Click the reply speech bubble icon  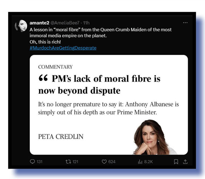(32, 162)
